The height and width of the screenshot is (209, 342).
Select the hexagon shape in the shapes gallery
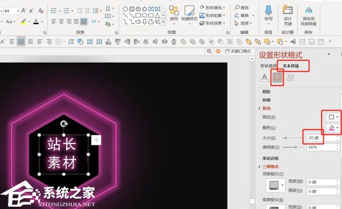125,9
